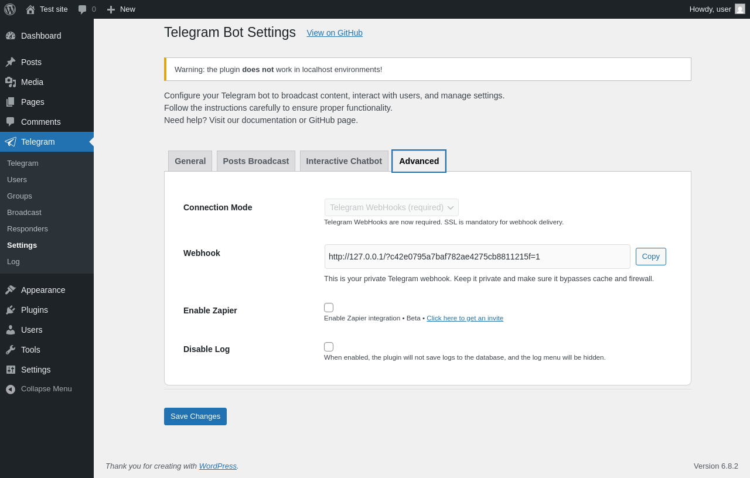This screenshot has height=478, width=750.
Task: Click the Disable Log label
Action: click(x=207, y=349)
